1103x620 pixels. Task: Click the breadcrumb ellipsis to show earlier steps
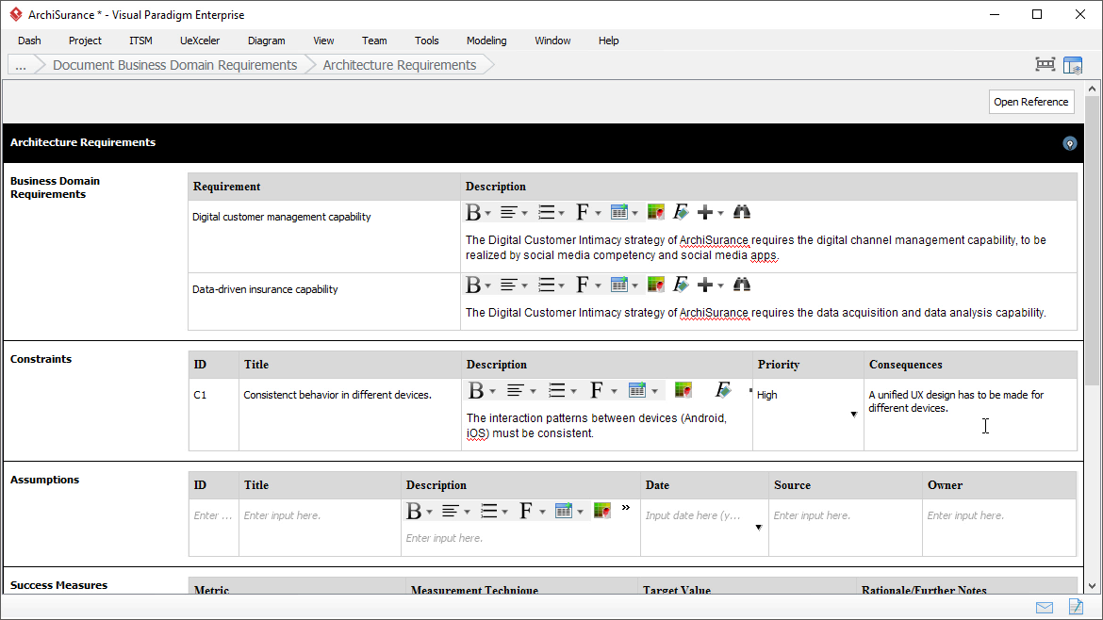[21, 65]
